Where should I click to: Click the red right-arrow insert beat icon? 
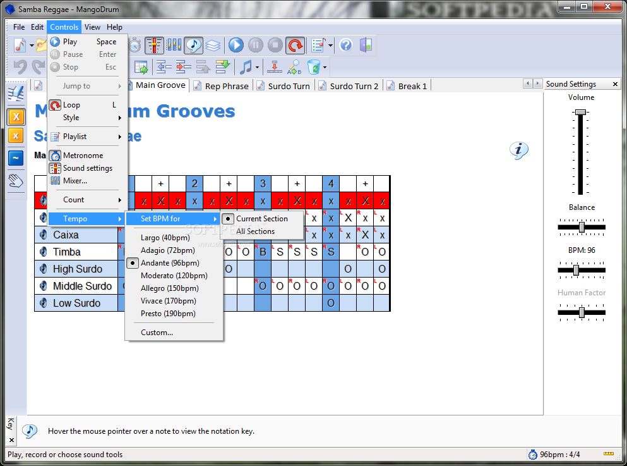coord(184,67)
